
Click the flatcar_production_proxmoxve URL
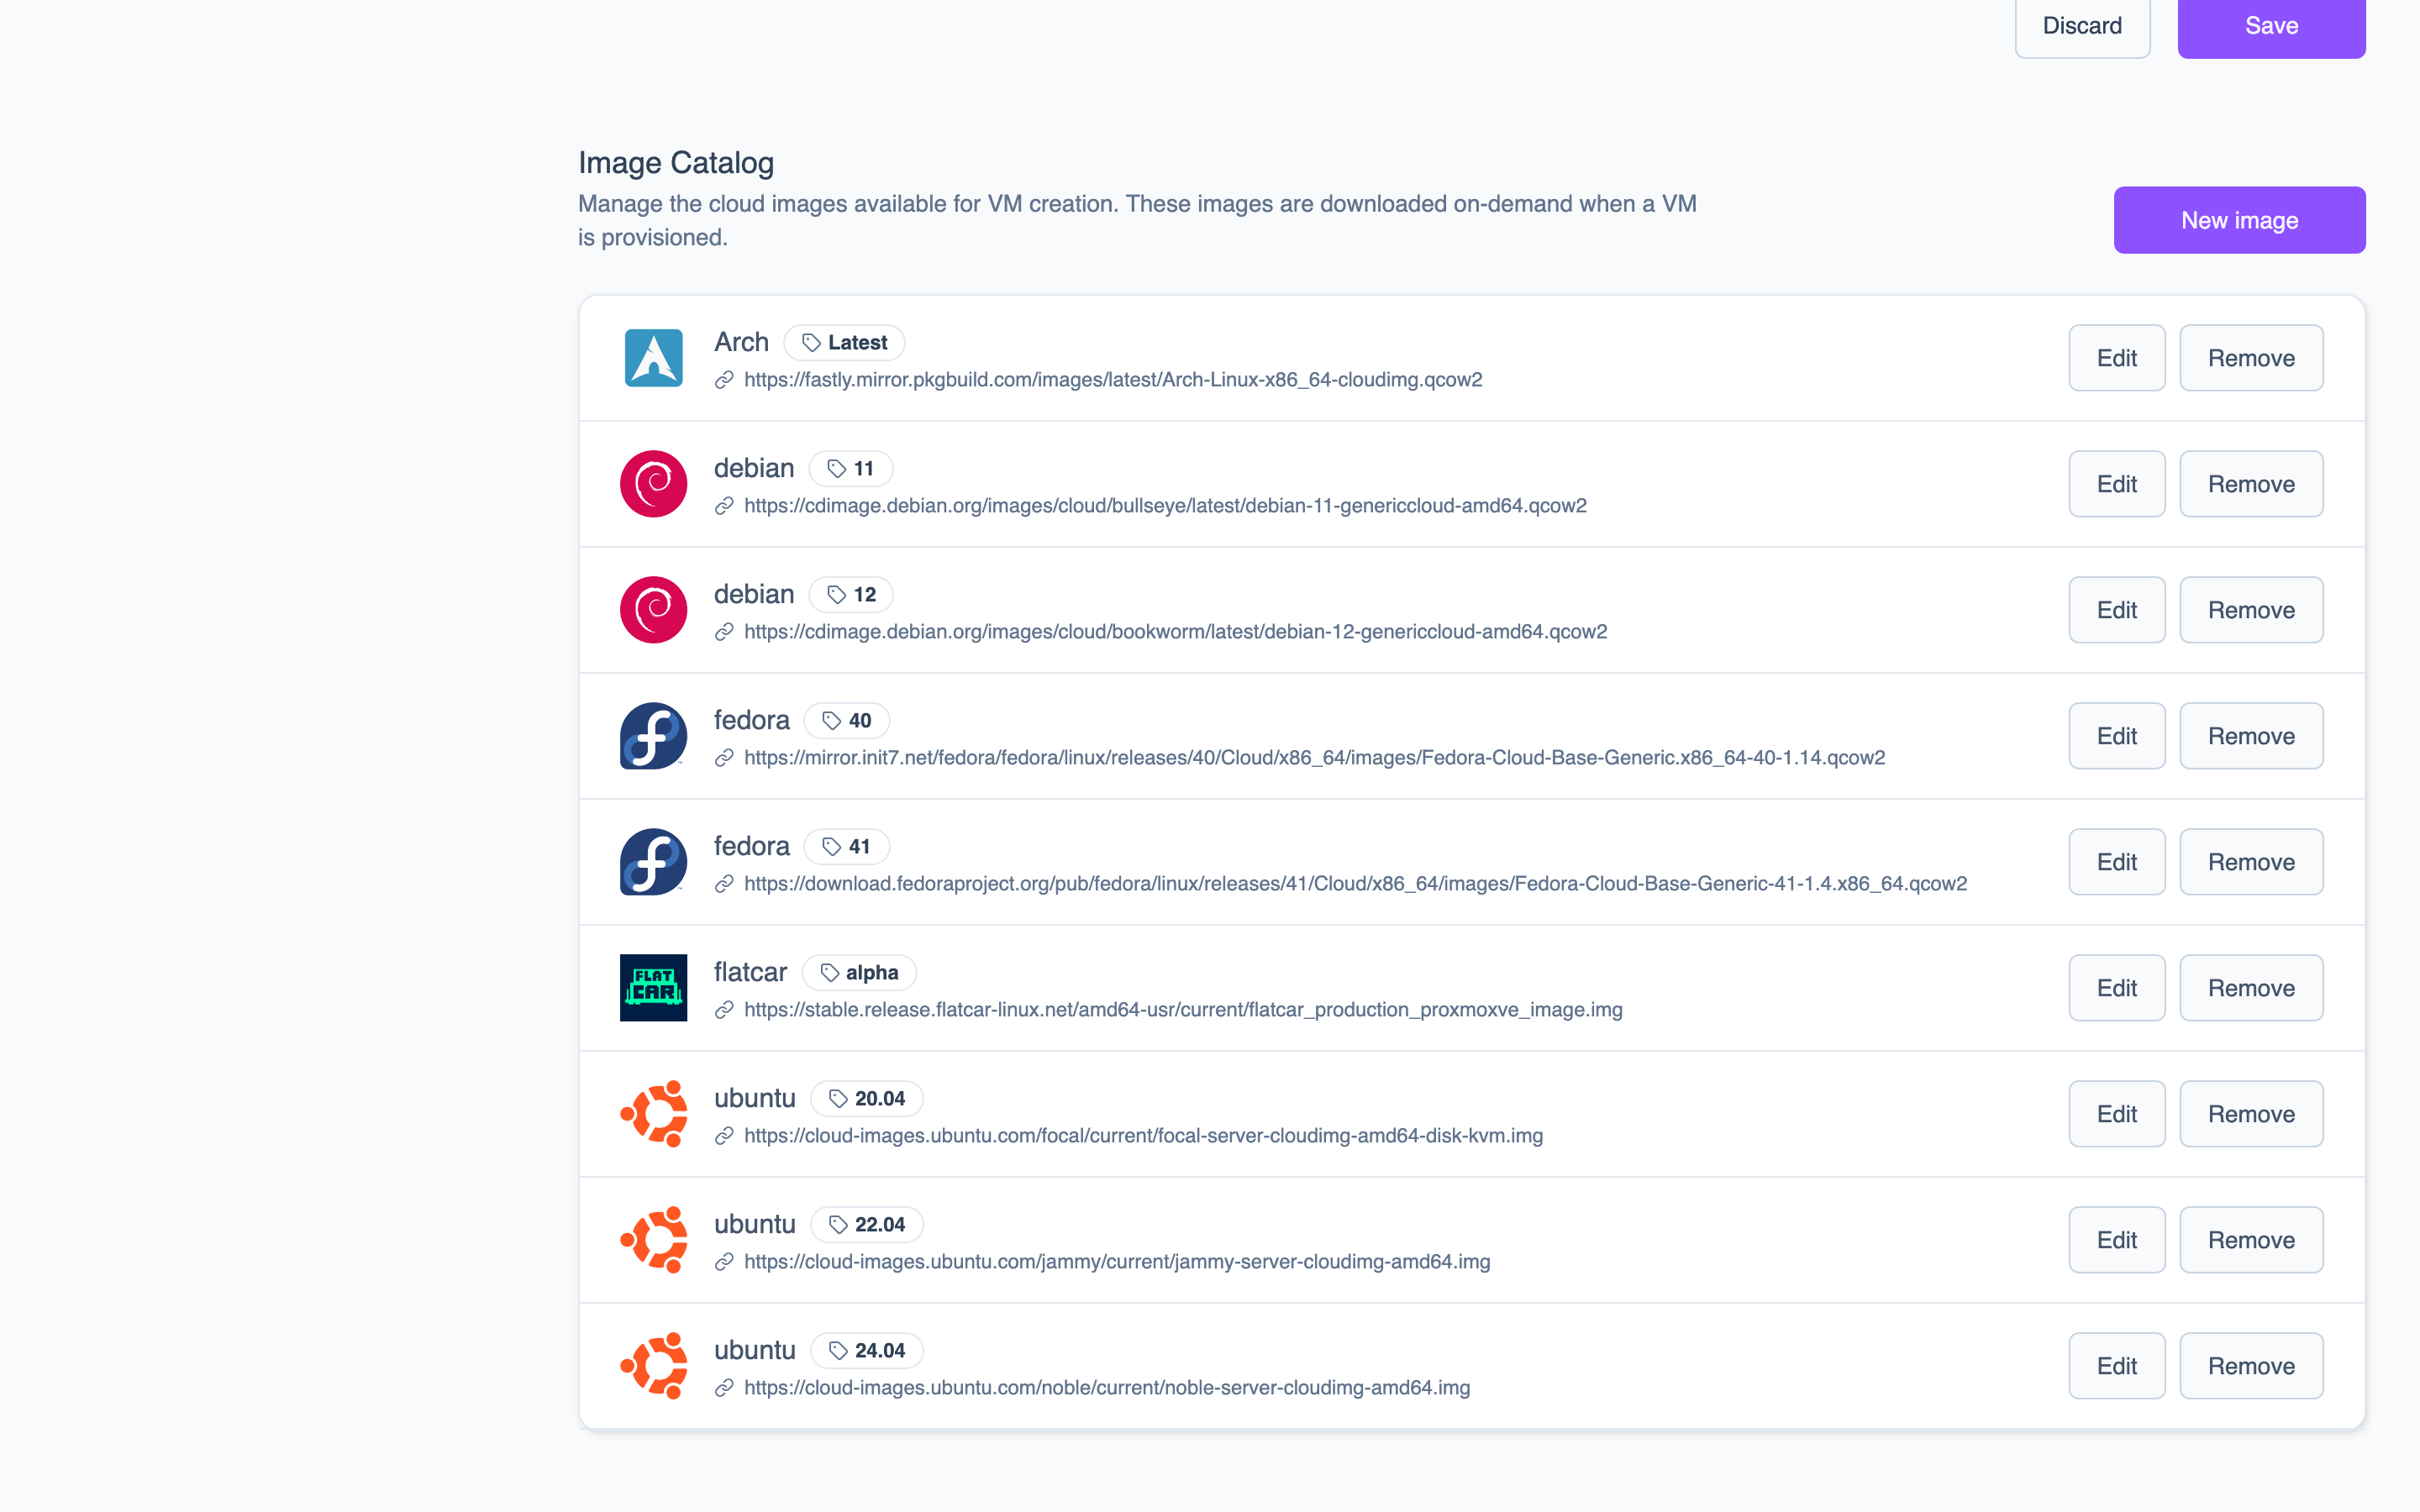1183,1010
